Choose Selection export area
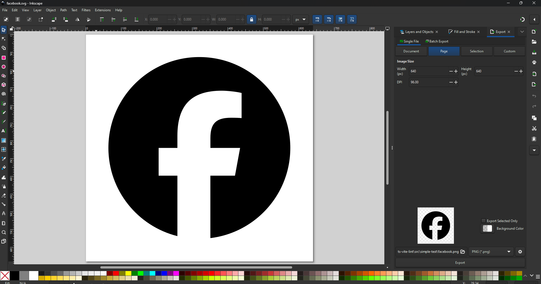Screen dimensions: 541x284 point(477,51)
